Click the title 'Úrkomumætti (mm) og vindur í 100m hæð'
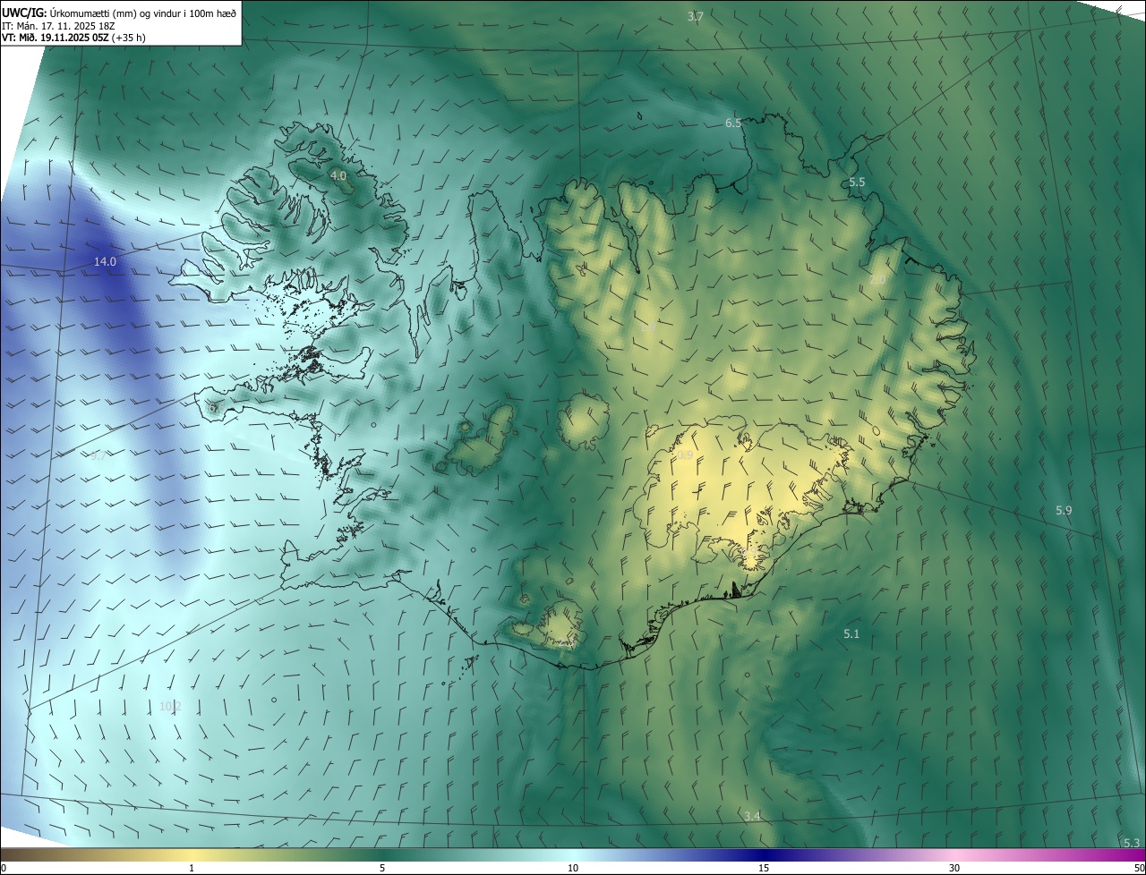This screenshot has height=875, width=1146. point(142,13)
